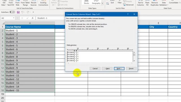The height and width of the screenshot is (102, 181).
Task: Toggle the Filter button
Action: pyautogui.click(x=120, y=2)
